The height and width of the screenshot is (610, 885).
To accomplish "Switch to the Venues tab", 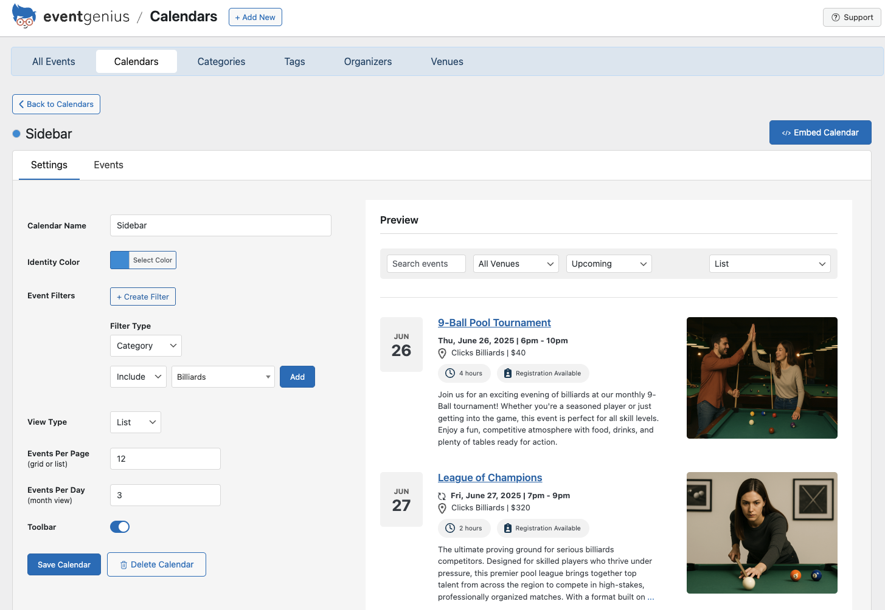I will pyautogui.click(x=447, y=61).
